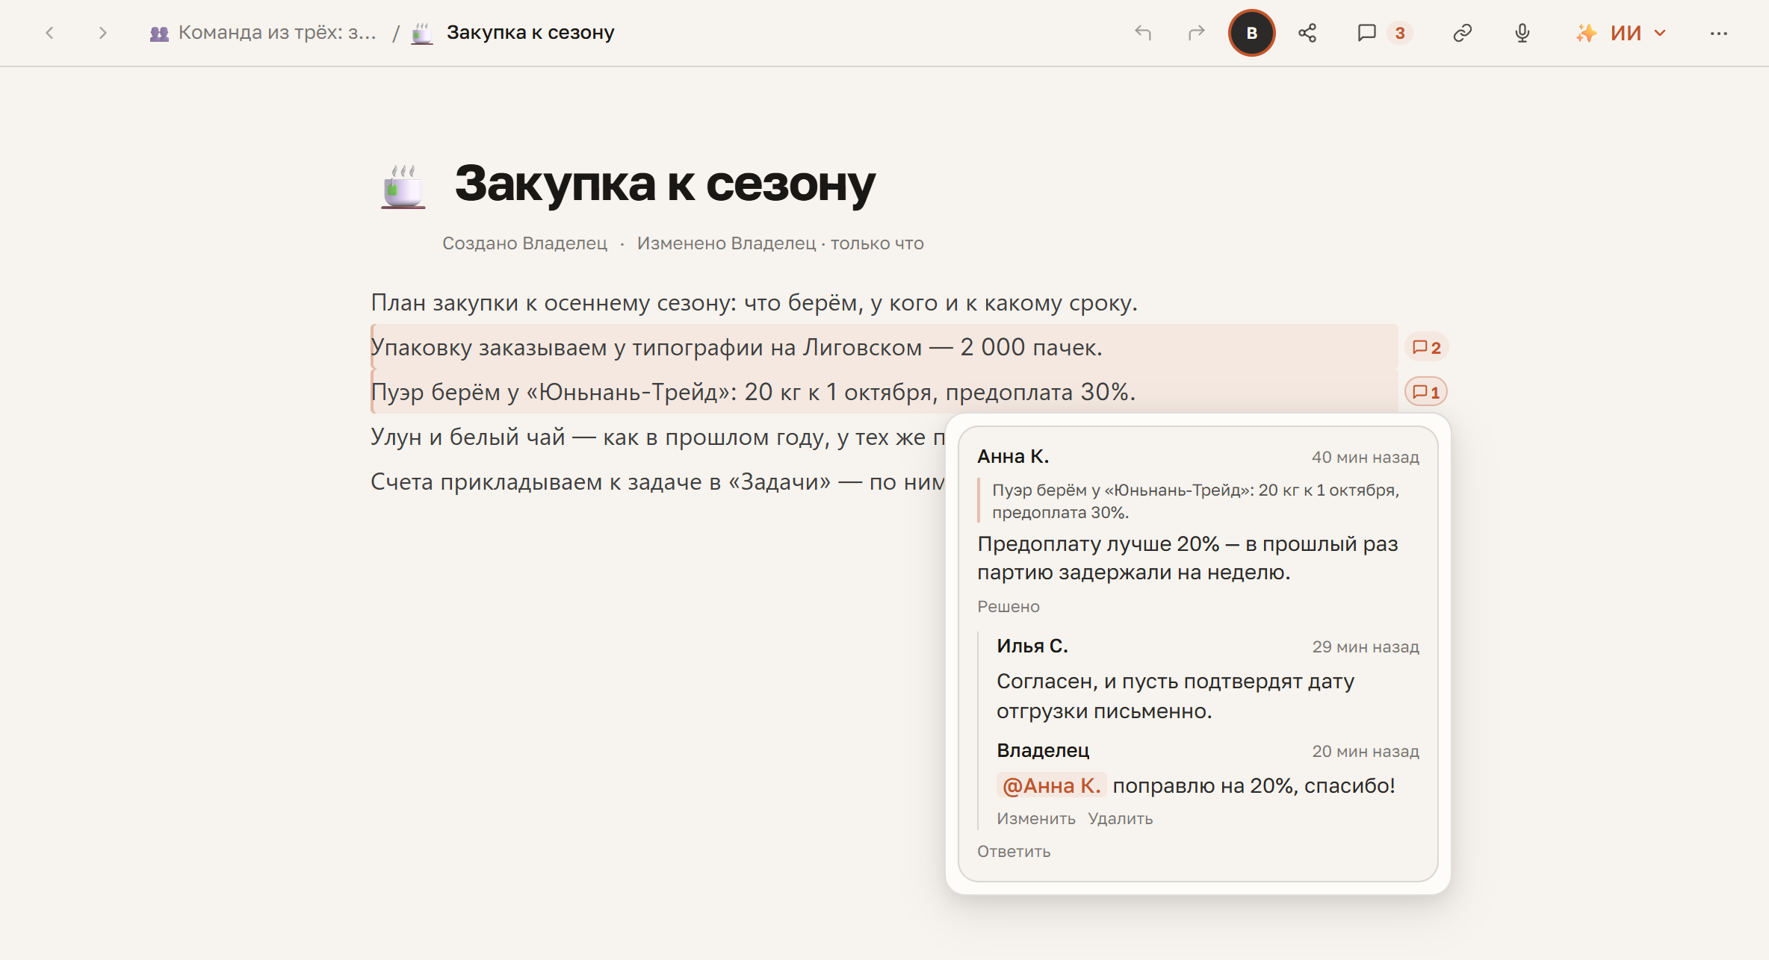Viewport: 1769px width, 960px height.
Task: Undo the last edit
Action: coord(1143,33)
